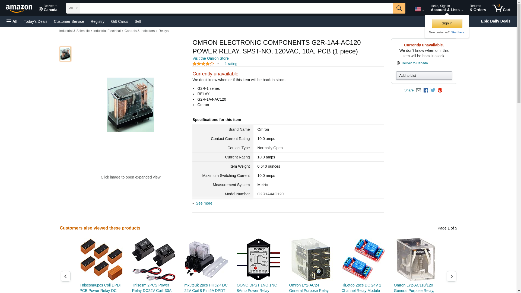The image size is (521, 293).
Task: Share product on Facebook icon
Action: 426,90
